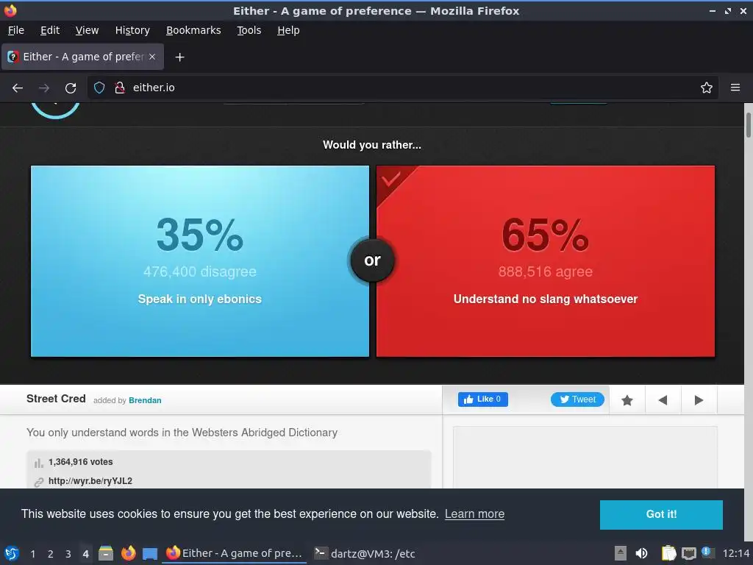Screen dimensions: 753x565
Task: Dismiss cookie banner with Got it!
Action: pyautogui.click(x=661, y=514)
